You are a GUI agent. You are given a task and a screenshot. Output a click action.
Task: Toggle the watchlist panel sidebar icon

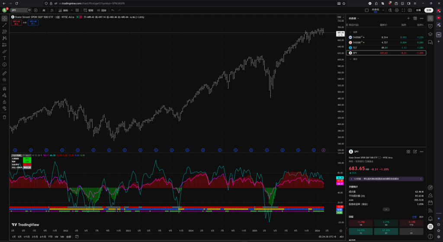(x=430, y=19)
